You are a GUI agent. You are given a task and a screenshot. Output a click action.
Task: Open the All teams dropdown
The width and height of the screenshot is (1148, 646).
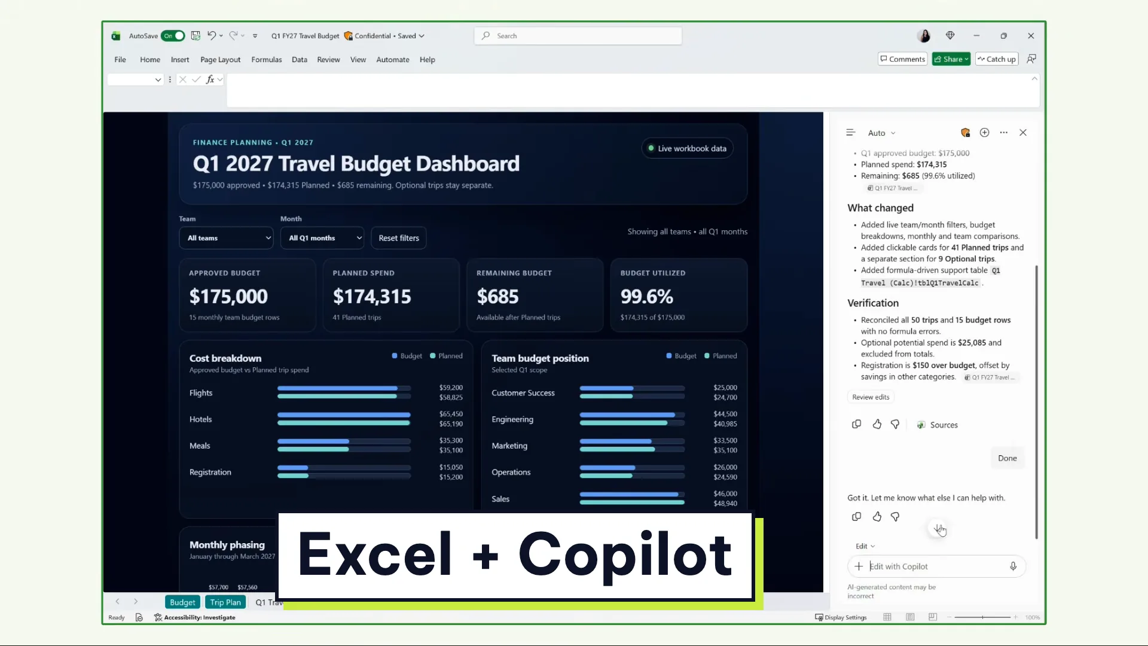click(226, 238)
